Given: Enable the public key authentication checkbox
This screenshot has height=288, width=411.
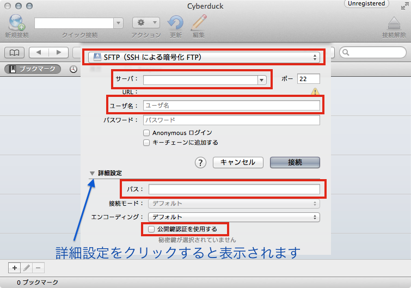Looking at the screenshot, I should [151, 229].
